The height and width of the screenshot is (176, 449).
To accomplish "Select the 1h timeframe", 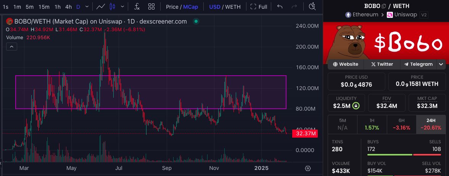I will (58, 7).
